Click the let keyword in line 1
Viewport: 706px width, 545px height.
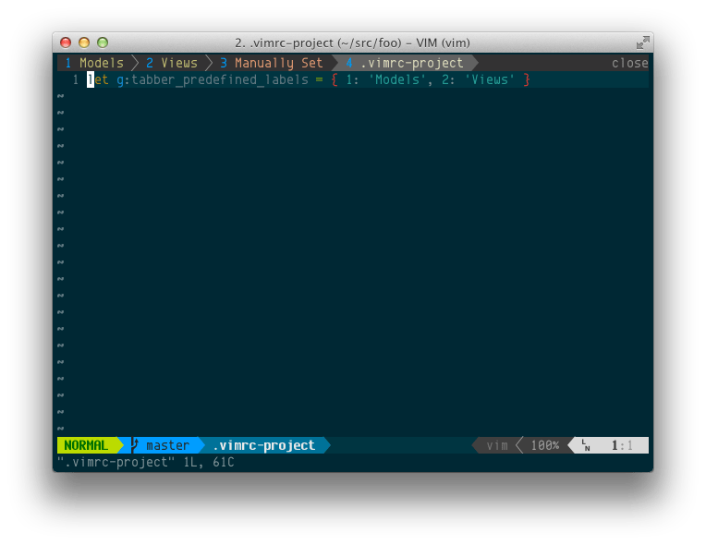[x=98, y=79]
